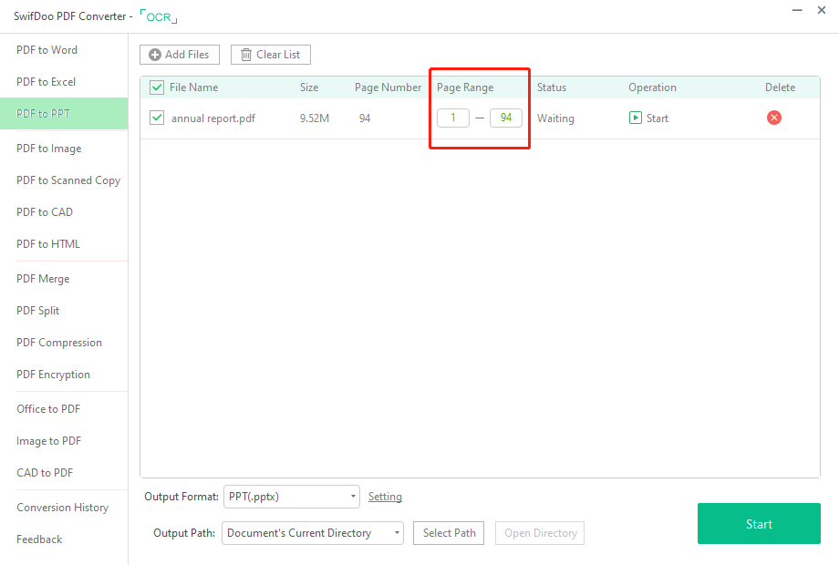
Task: Click the Page Number column header
Action: point(388,87)
